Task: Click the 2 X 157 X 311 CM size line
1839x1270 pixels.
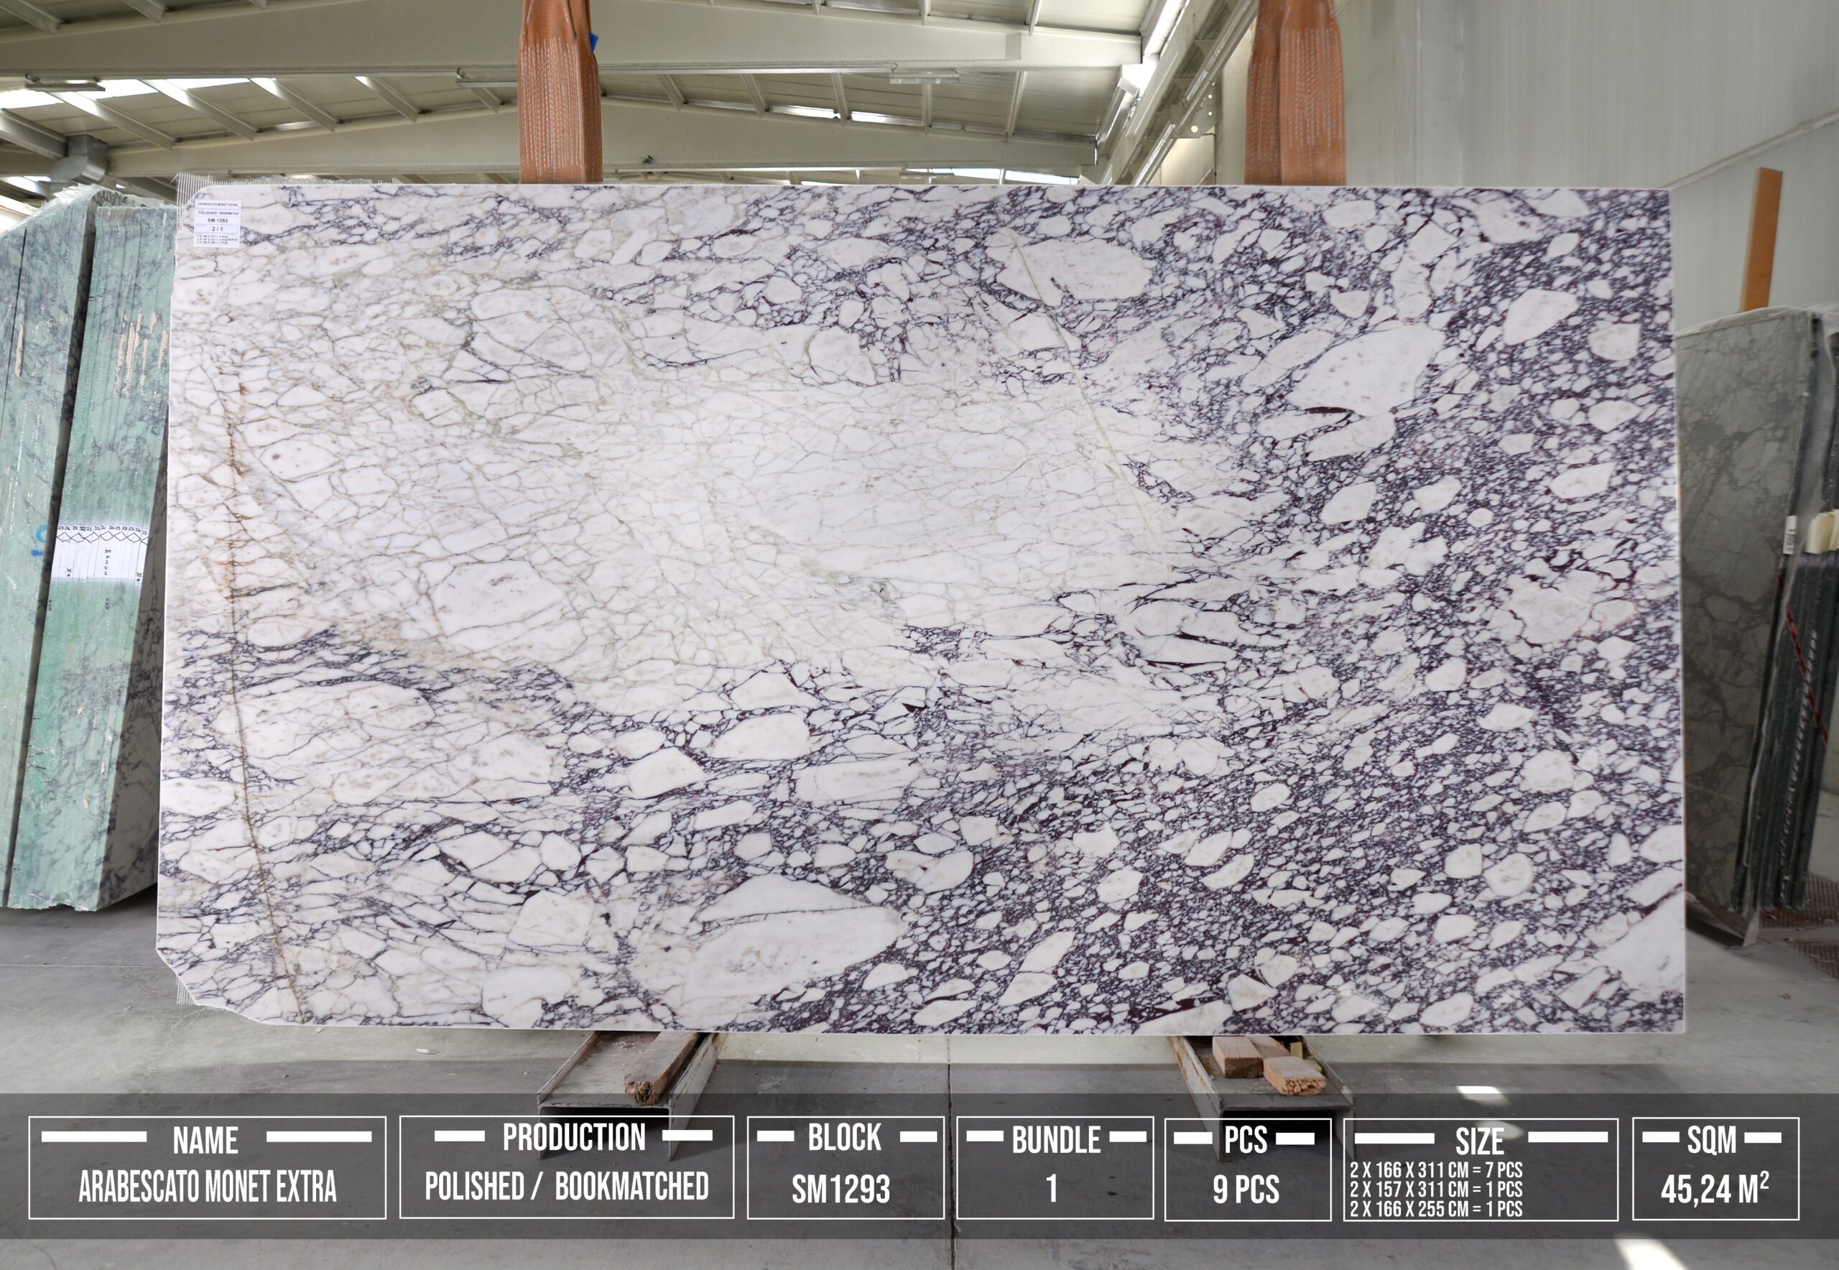Action: click(1435, 1189)
